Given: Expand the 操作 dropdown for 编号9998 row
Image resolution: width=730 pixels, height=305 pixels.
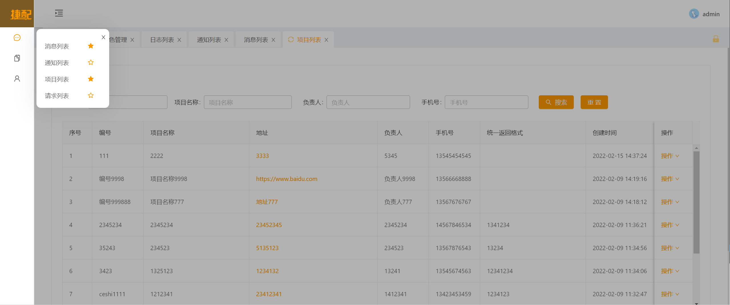Looking at the screenshot, I should (x=670, y=179).
